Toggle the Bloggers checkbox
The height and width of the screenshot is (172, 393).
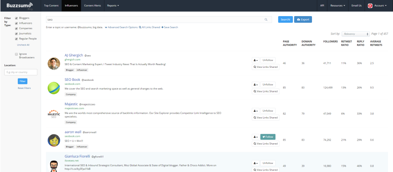point(16,18)
